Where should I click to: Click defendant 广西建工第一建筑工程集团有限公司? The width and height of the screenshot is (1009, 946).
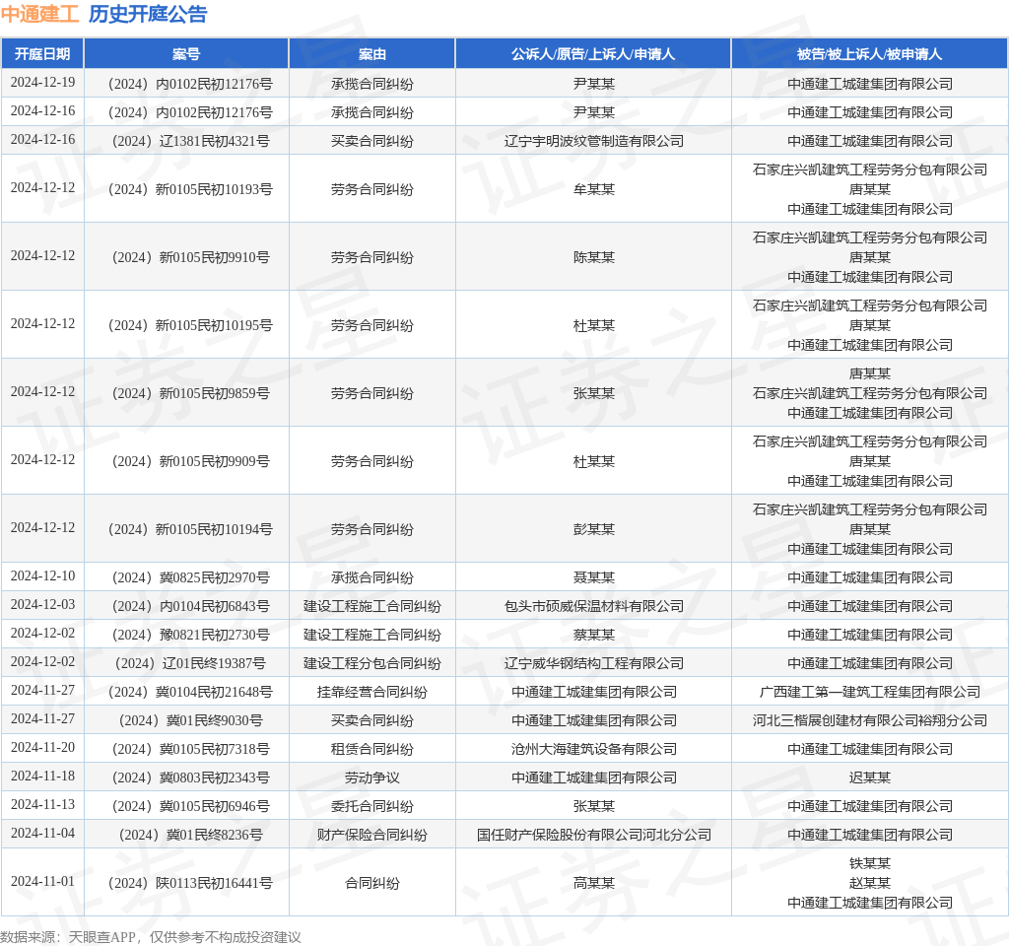click(x=869, y=693)
